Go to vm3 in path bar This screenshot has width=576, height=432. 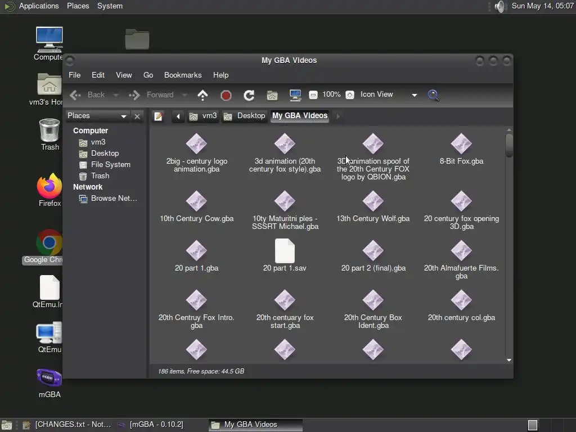(x=202, y=116)
